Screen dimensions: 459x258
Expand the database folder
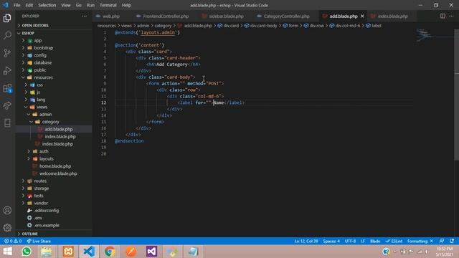(x=42, y=62)
